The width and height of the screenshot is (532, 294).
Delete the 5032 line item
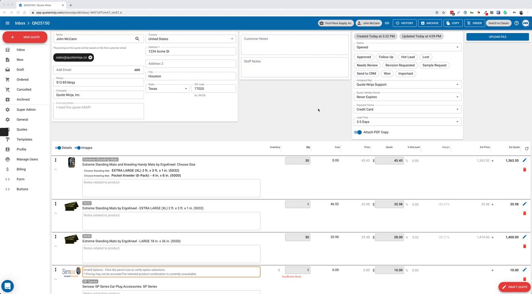coord(525,213)
